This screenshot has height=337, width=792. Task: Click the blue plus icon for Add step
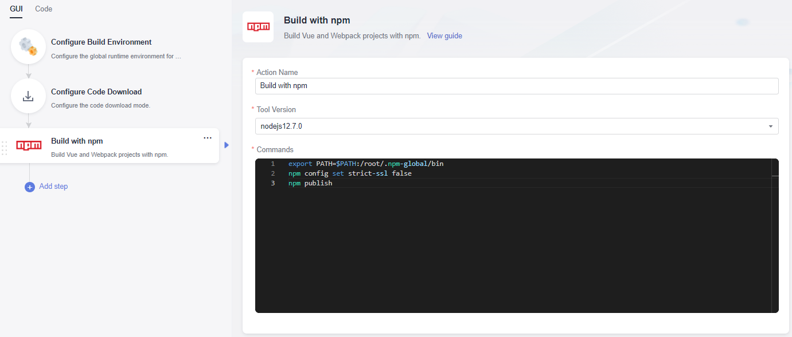(x=30, y=187)
